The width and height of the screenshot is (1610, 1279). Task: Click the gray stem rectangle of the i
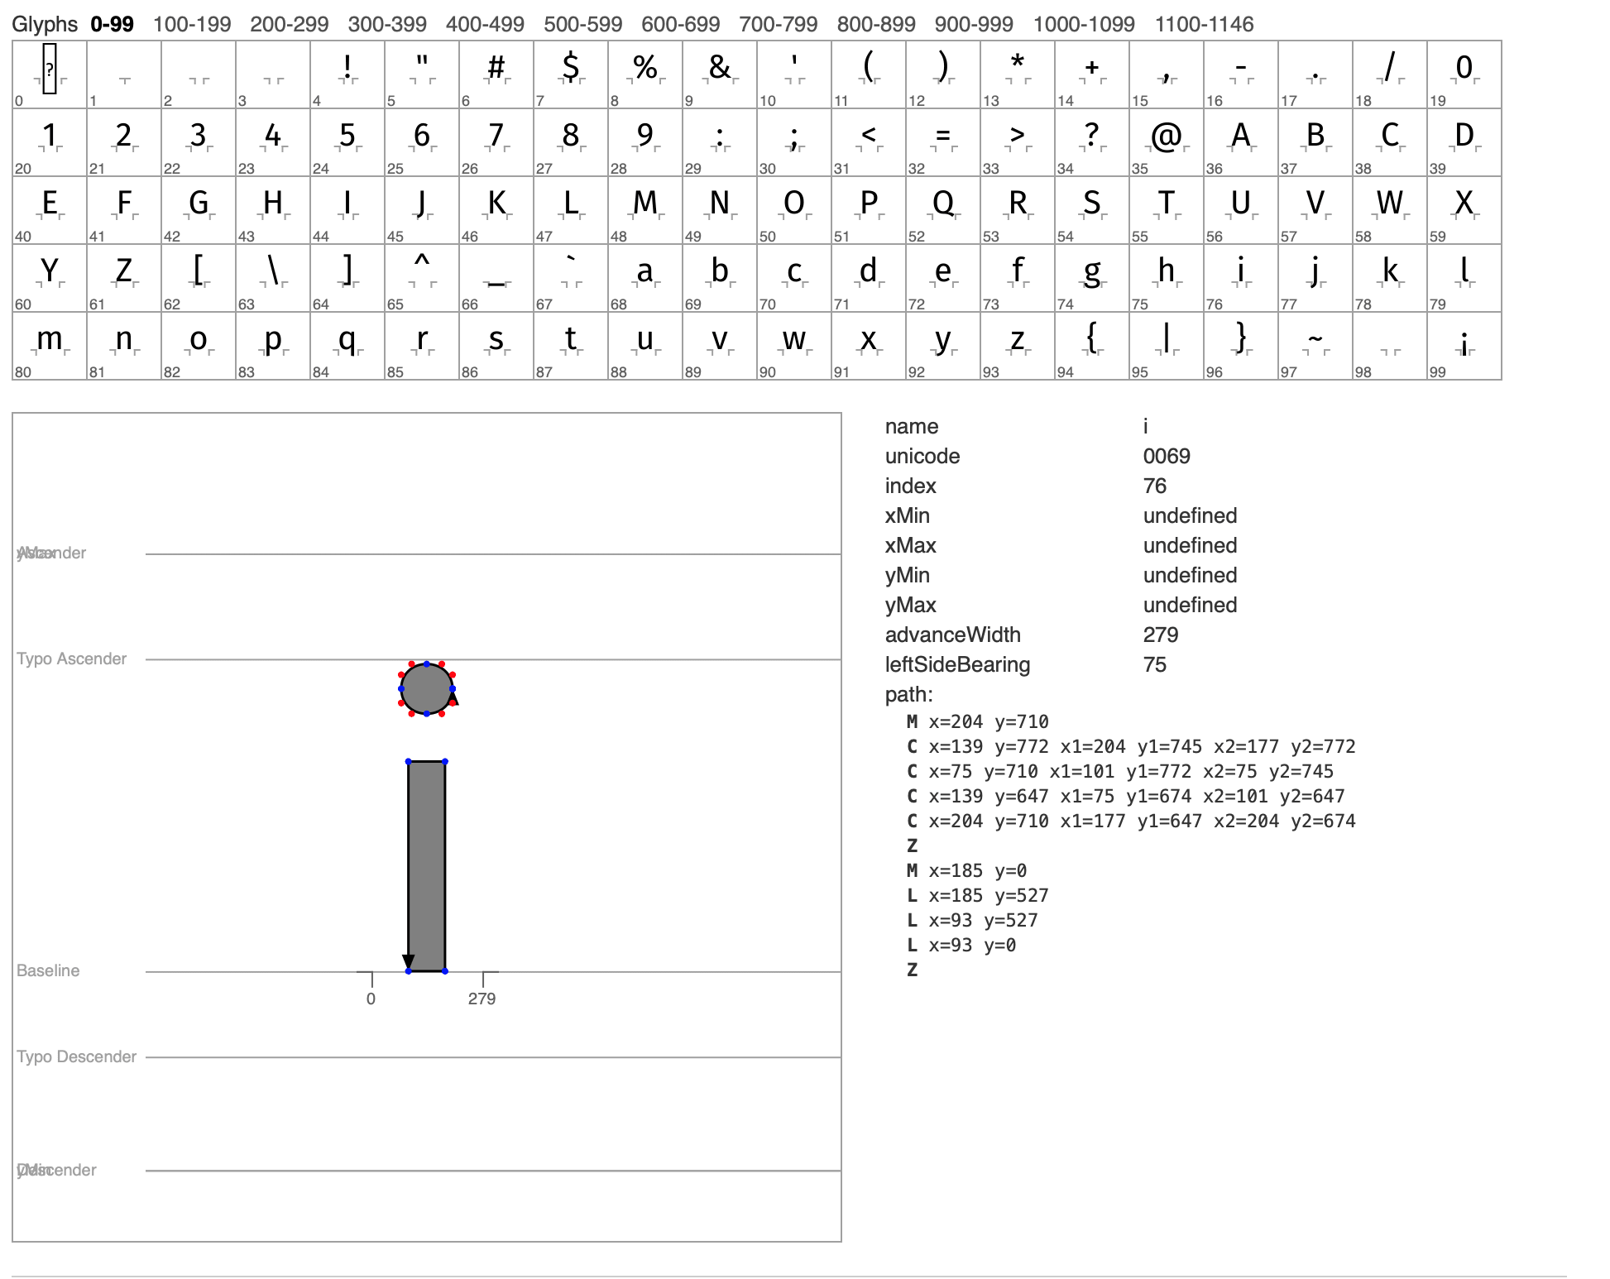[427, 865]
